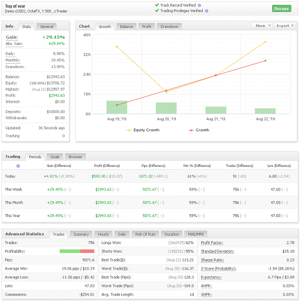Open the Duration statistics tab

click(171, 234)
